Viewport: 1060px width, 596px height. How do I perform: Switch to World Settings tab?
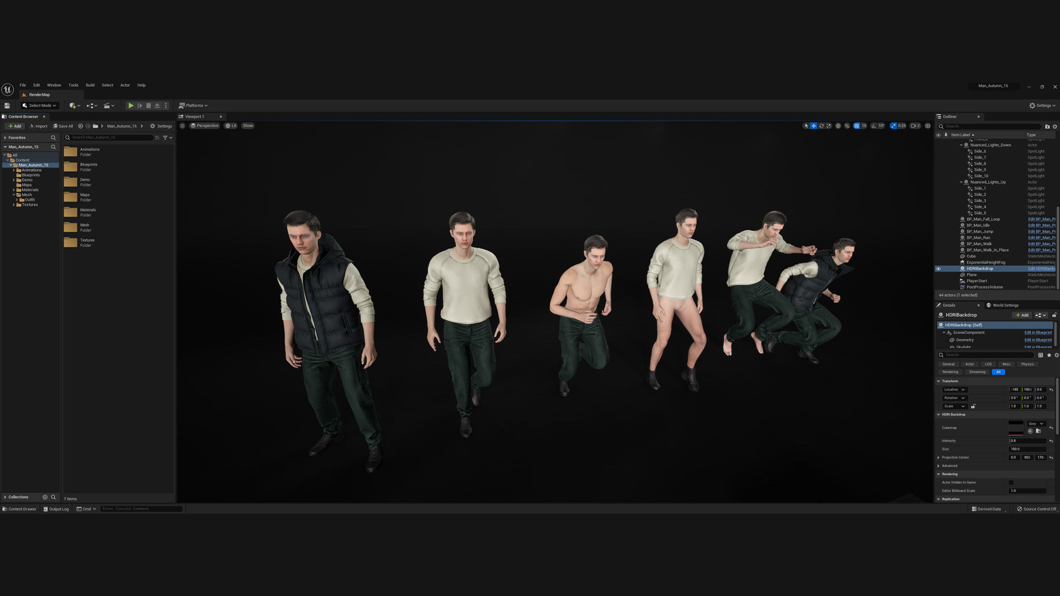point(1005,305)
